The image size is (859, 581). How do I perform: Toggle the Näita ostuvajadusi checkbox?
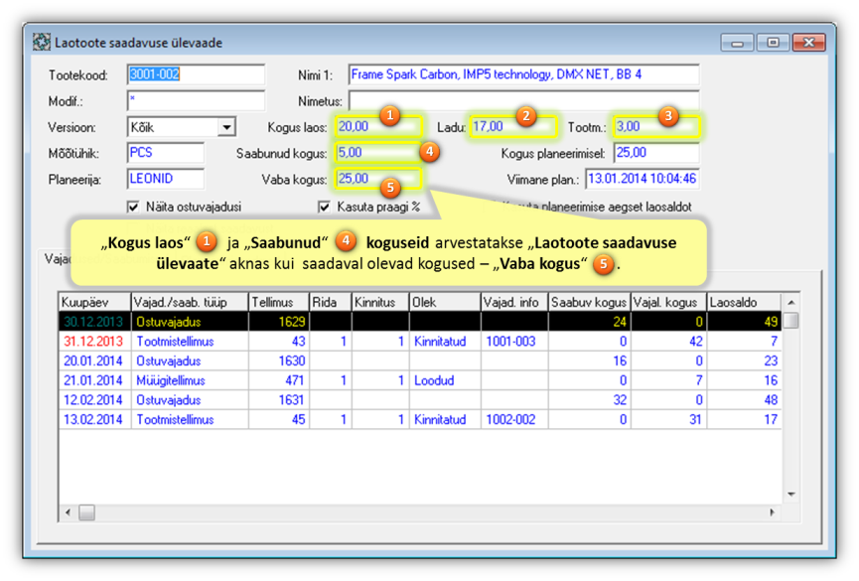point(133,207)
